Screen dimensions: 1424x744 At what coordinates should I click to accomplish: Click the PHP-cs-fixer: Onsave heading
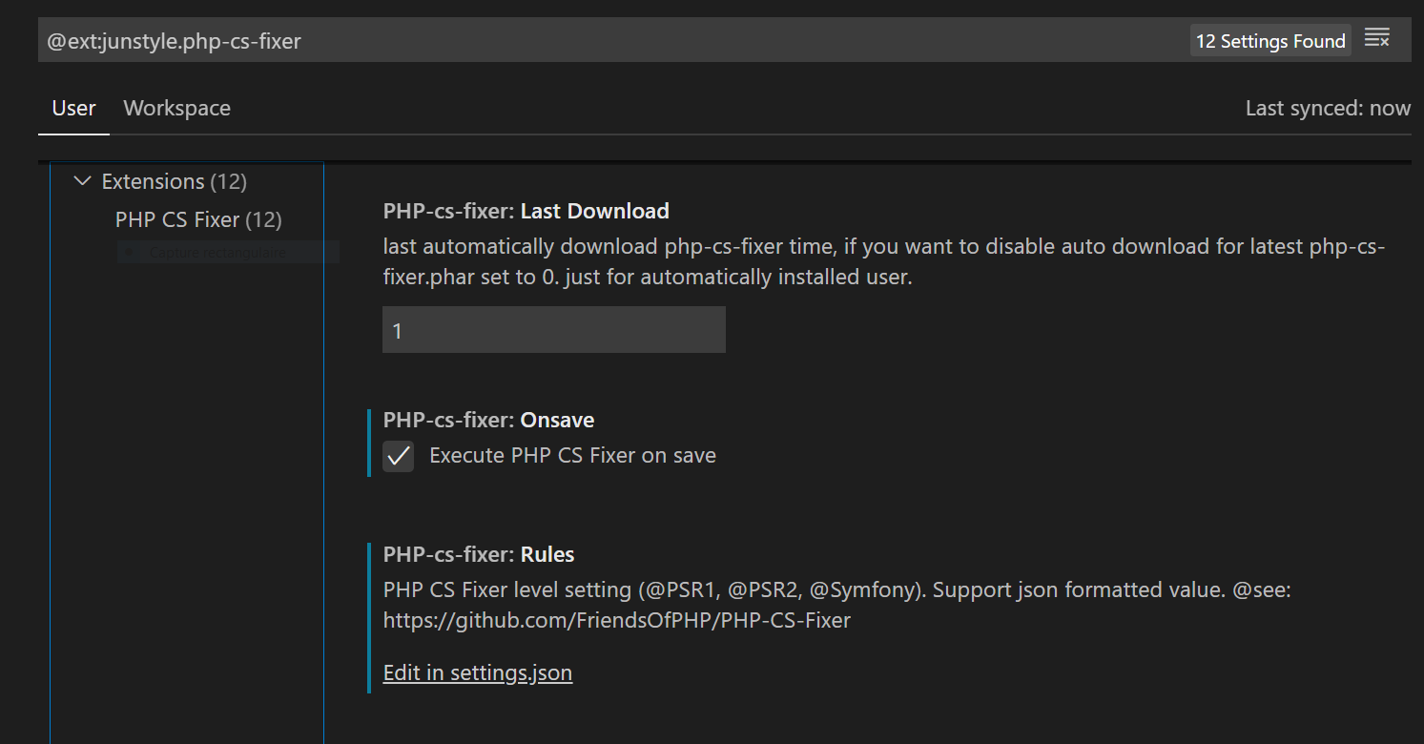[489, 420]
